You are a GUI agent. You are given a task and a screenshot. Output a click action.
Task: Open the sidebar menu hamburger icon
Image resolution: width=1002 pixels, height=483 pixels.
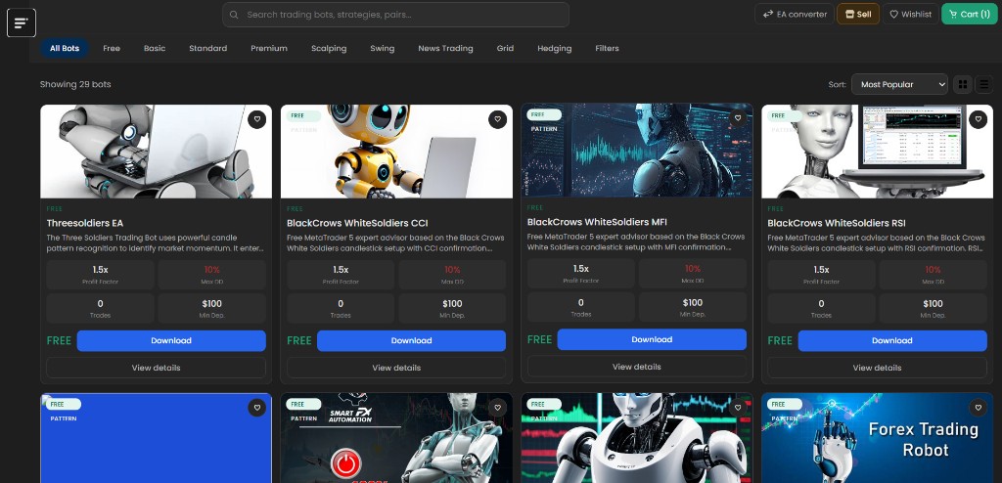click(x=22, y=23)
